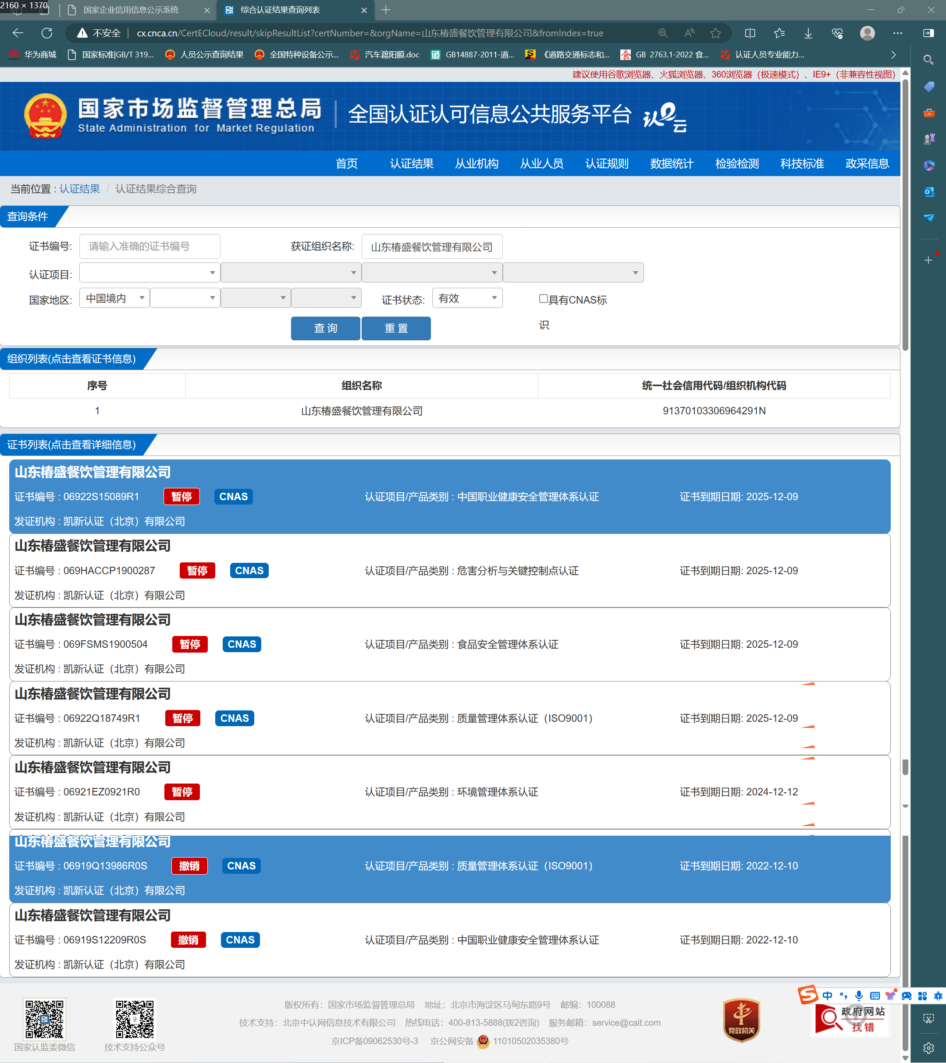
Task: Select organization code 91370103306964291N
Action: pos(714,411)
